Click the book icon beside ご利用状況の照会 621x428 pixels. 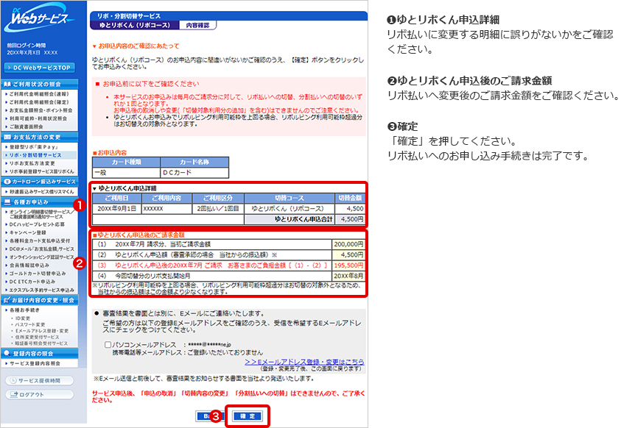click(x=7, y=84)
